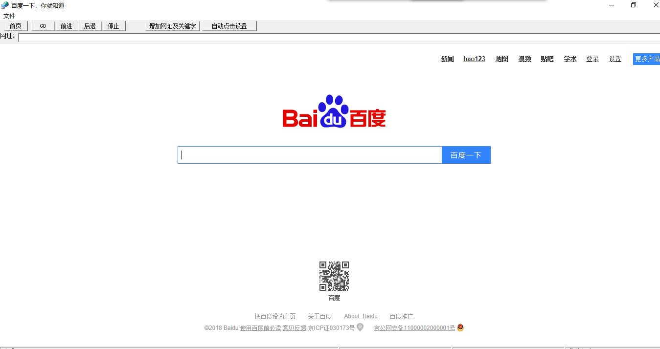Open the 关于百度 link
This screenshot has width=660, height=349.
point(320,316)
